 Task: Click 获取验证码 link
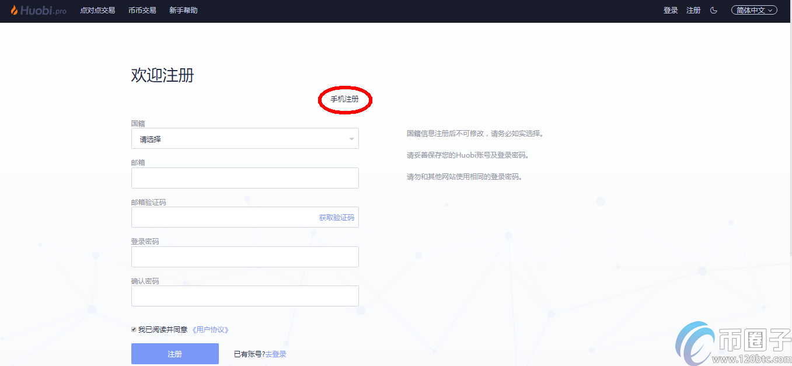tap(336, 218)
